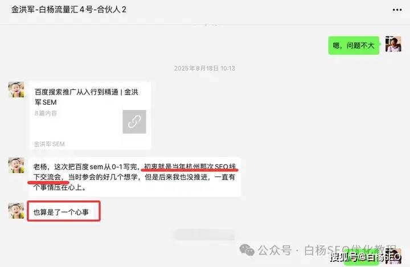Image resolution: width=410 pixels, height=267 pixels.
Task: Click the WeChat logo in the watermark
Action: pyautogui.click(x=247, y=250)
